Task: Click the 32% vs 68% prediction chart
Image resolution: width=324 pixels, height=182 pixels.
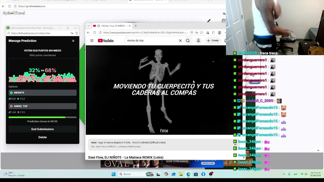Action: 43,71
